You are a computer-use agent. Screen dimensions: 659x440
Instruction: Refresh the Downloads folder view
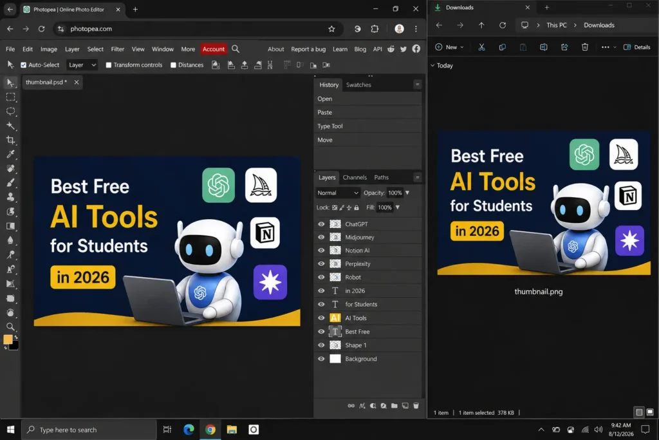coord(502,25)
